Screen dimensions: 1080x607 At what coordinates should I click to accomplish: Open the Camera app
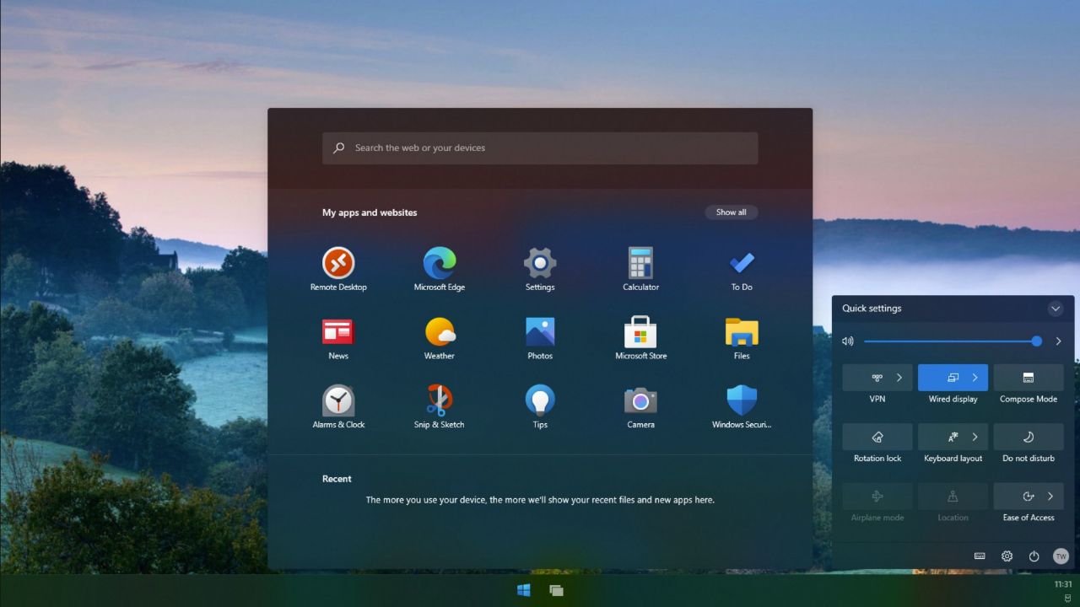pyautogui.click(x=640, y=407)
